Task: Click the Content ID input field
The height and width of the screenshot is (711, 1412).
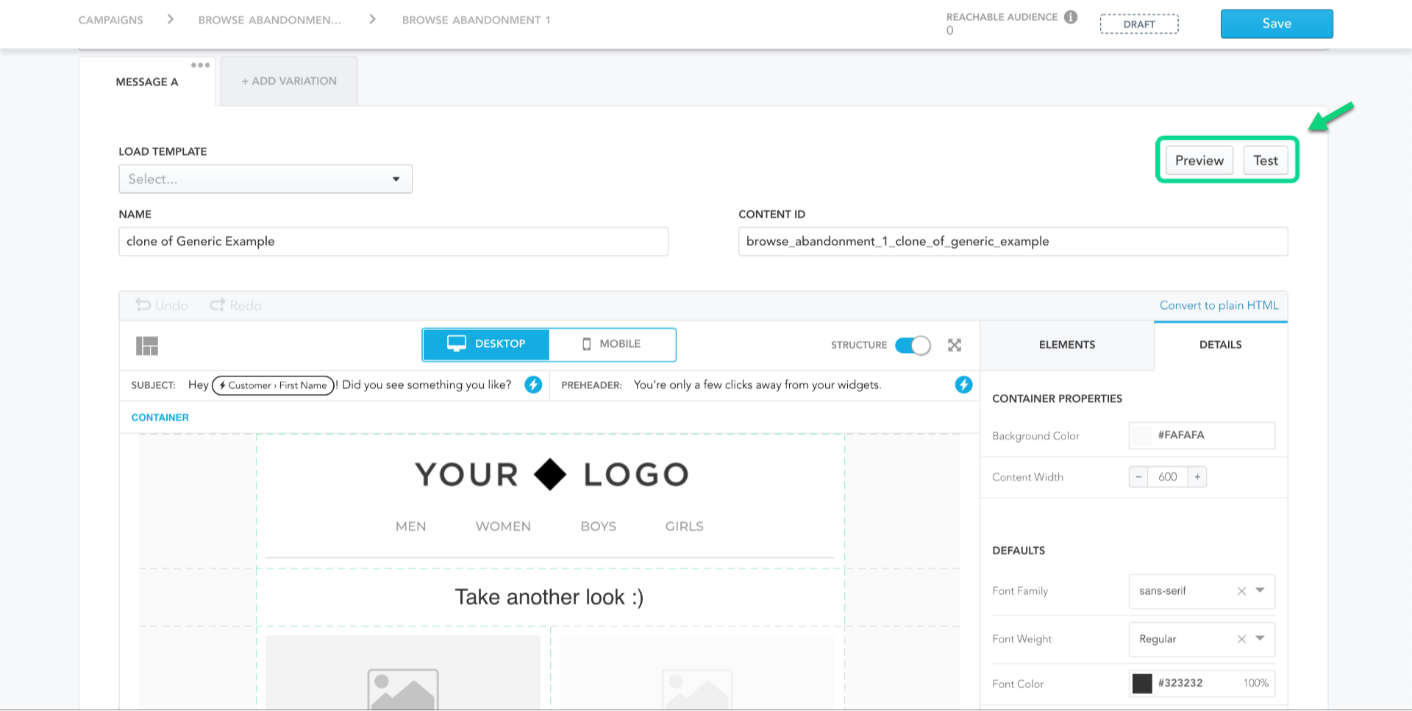Action: [1013, 241]
